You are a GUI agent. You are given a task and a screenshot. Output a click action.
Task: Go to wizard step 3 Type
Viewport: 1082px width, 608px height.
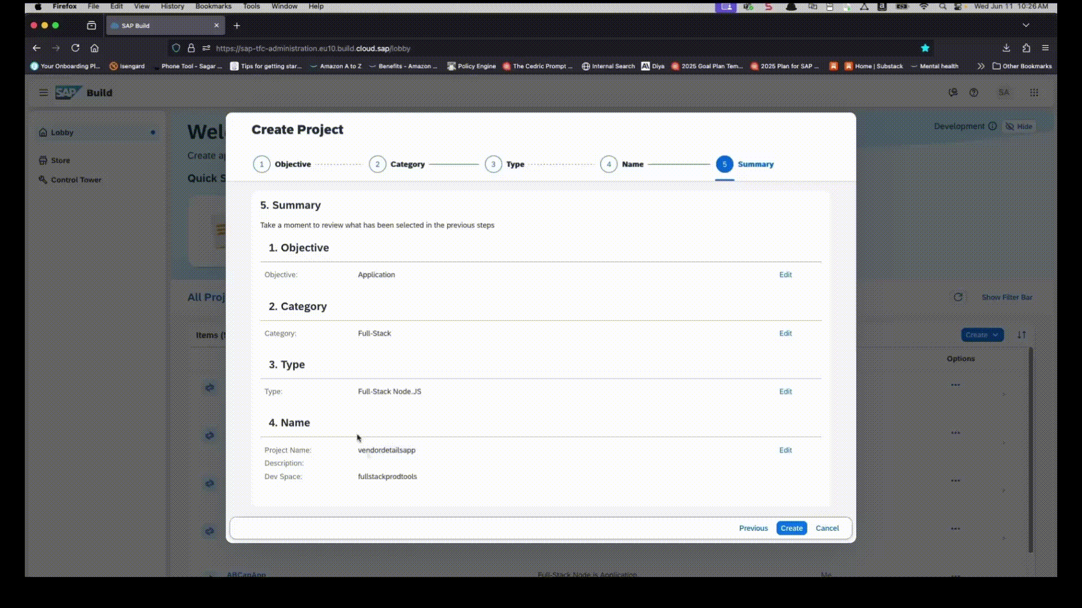pos(494,164)
